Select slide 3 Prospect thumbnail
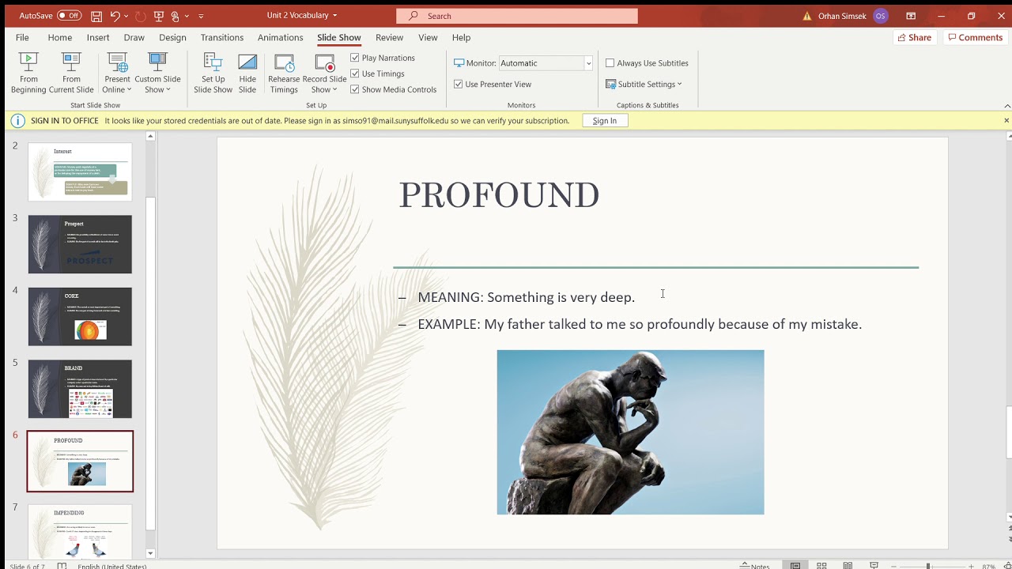This screenshot has width=1012, height=569. click(80, 244)
